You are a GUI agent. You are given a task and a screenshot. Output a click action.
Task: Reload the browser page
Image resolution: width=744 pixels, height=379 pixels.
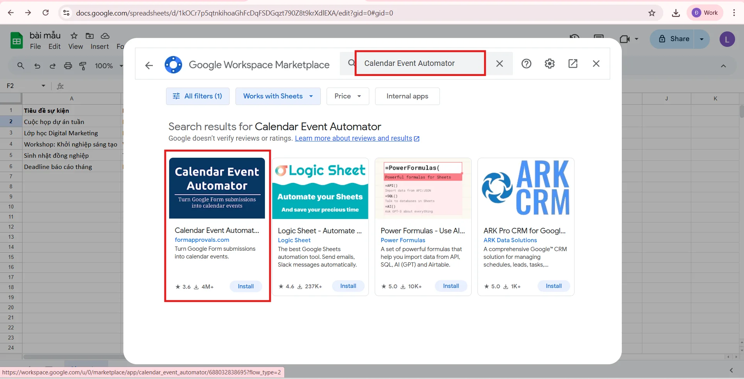(45, 13)
